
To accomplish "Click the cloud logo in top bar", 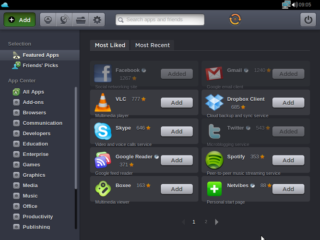I will (x=5, y=5).
